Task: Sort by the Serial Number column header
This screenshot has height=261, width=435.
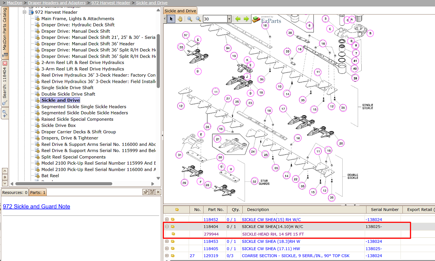Action: coord(385,209)
